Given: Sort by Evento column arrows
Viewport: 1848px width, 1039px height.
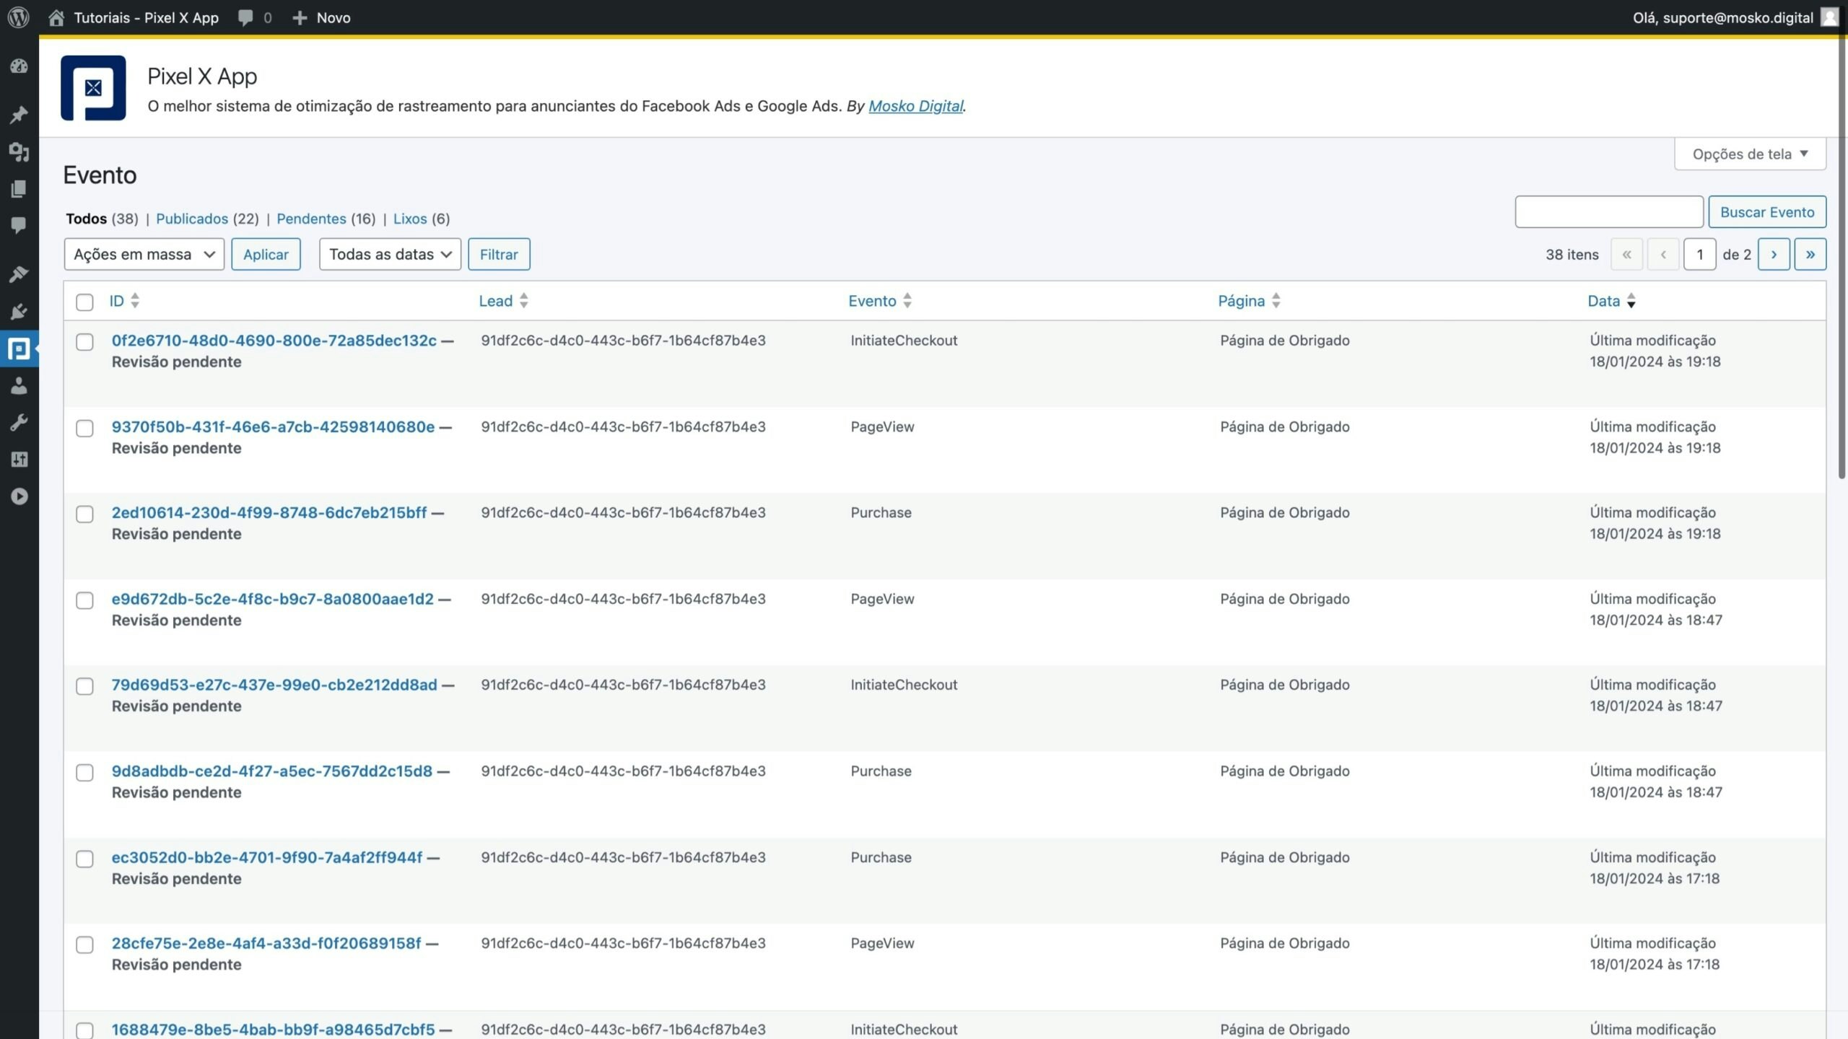Looking at the screenshot, I should pyautogui.click(x=907, y=301).
